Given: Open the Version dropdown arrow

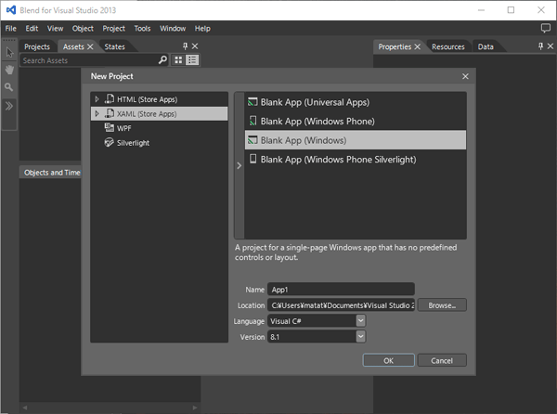Looking at the screenshot, I should (x=360, y=336).
